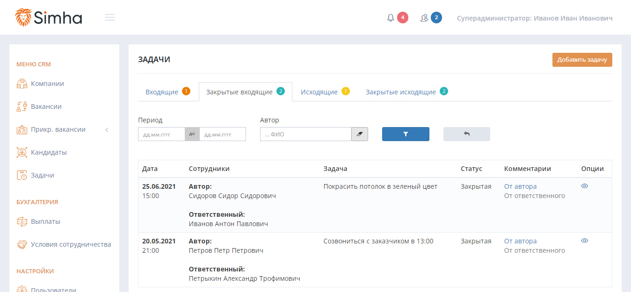Viewport: 631px width, 292px height.
Task: Switch to the Входящие tab
Action: coord(162,92)
